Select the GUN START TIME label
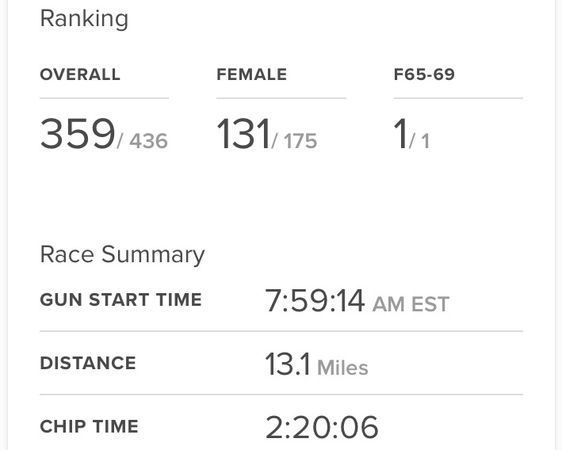562x450 pixels. pyautogui.click(x=120, y=300)
